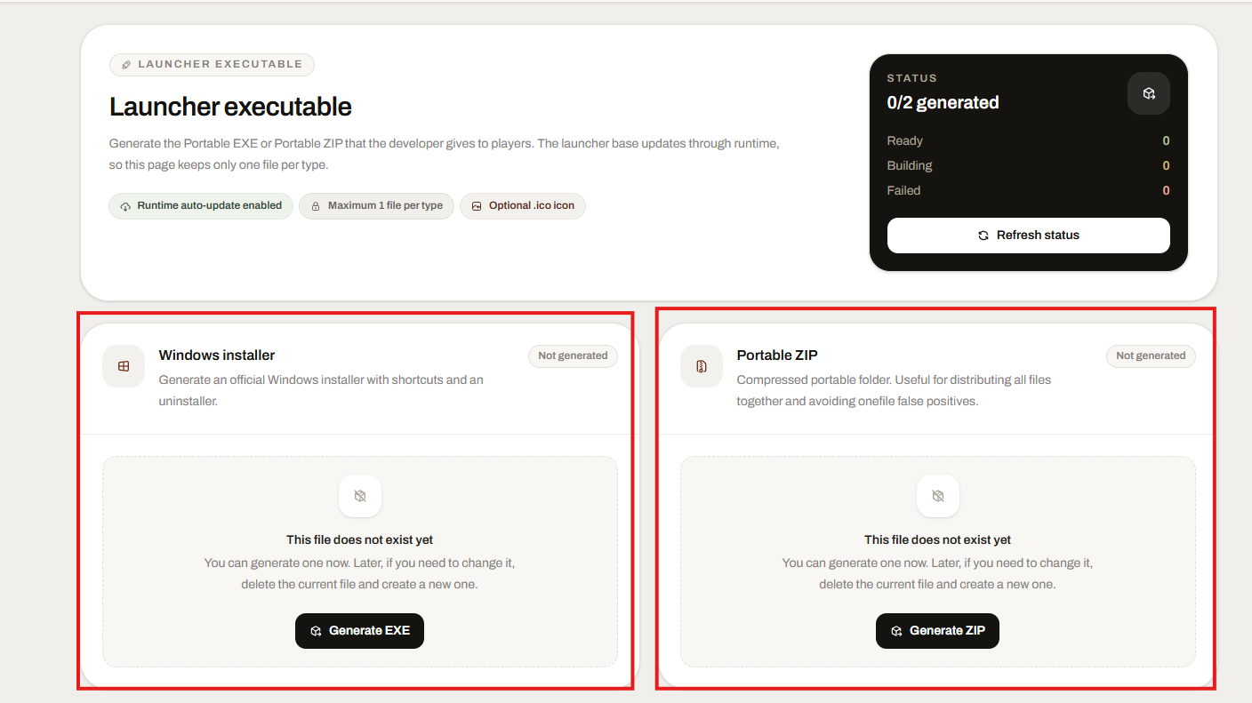Click the image icon in .ico badge
1252x703 pixels.
click(477, 206)
